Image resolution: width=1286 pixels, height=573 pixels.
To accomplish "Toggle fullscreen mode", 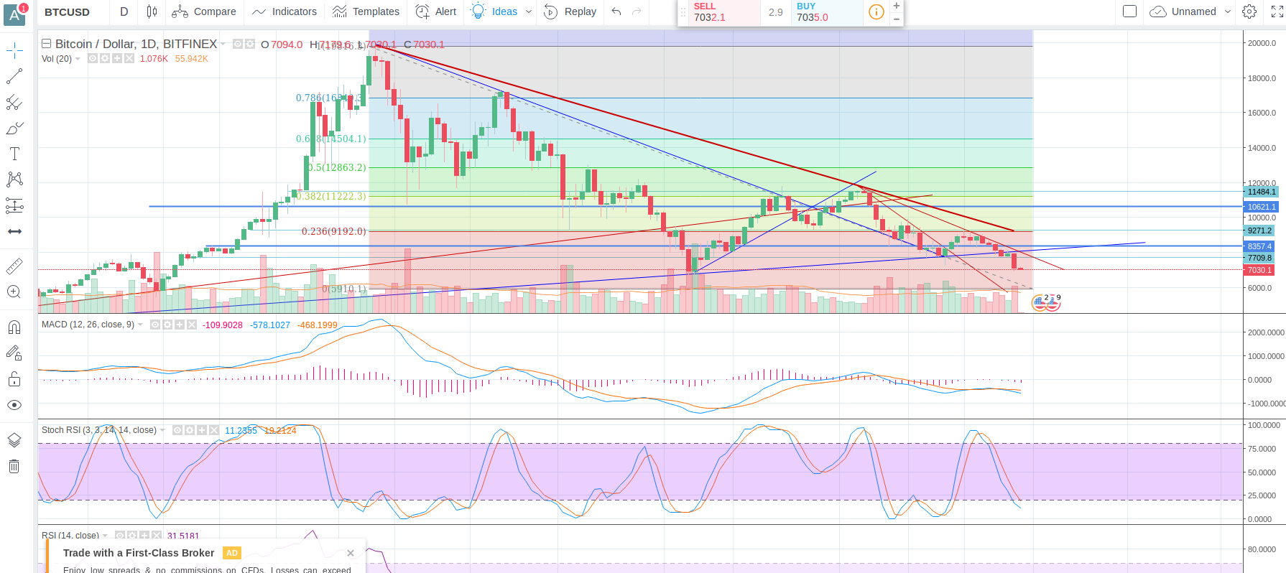I will tap(1277, 11).
